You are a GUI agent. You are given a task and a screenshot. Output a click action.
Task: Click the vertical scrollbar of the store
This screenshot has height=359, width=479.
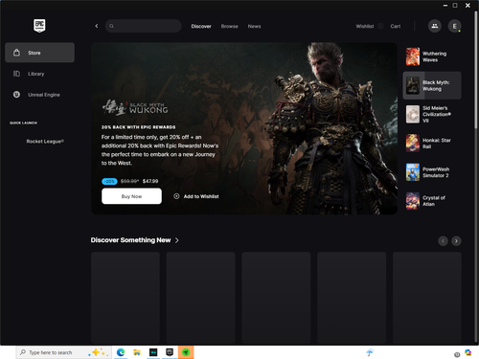point(476,70)
